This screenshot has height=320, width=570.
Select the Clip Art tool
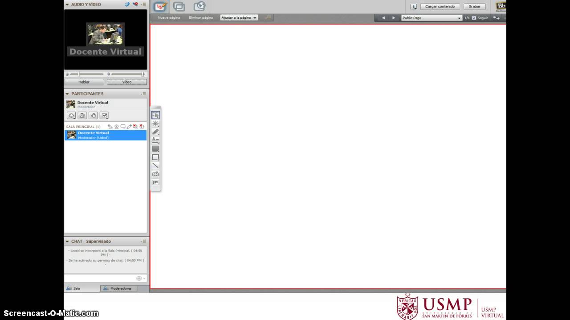click(x=155, y=182)
